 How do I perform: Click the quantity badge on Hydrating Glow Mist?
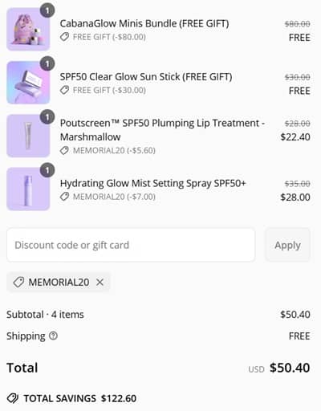(47, 170)
